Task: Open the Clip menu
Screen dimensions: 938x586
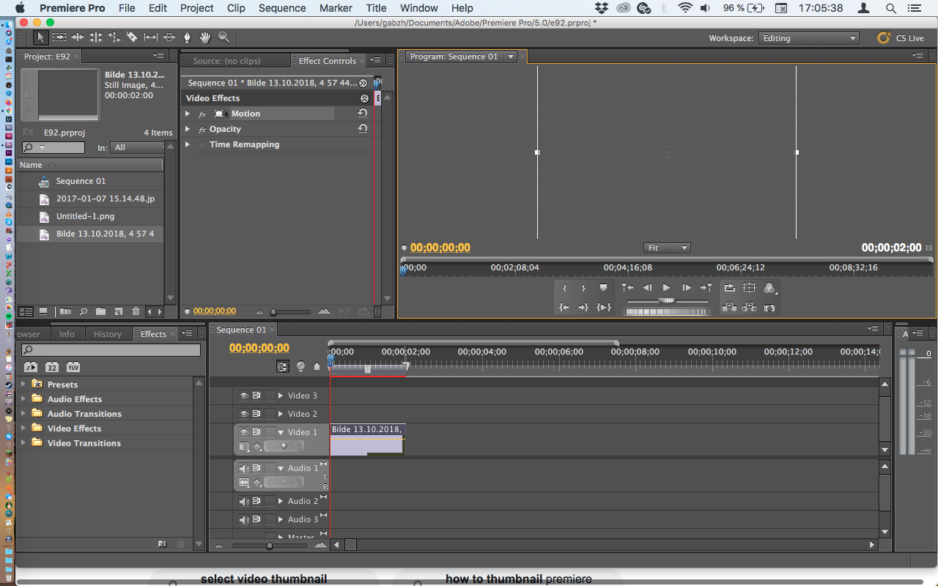Action: tap(236, 8)
